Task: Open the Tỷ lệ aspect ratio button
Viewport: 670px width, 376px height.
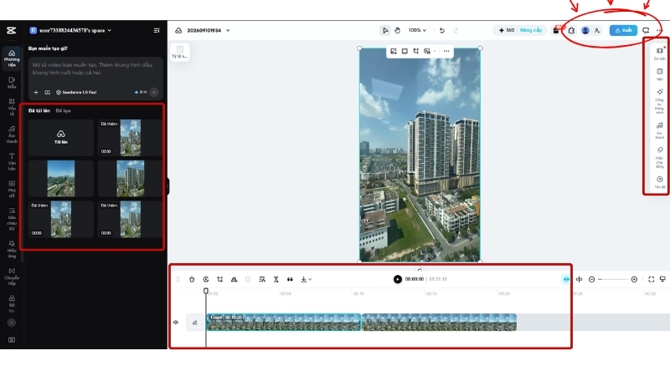Action: (179, 52)
